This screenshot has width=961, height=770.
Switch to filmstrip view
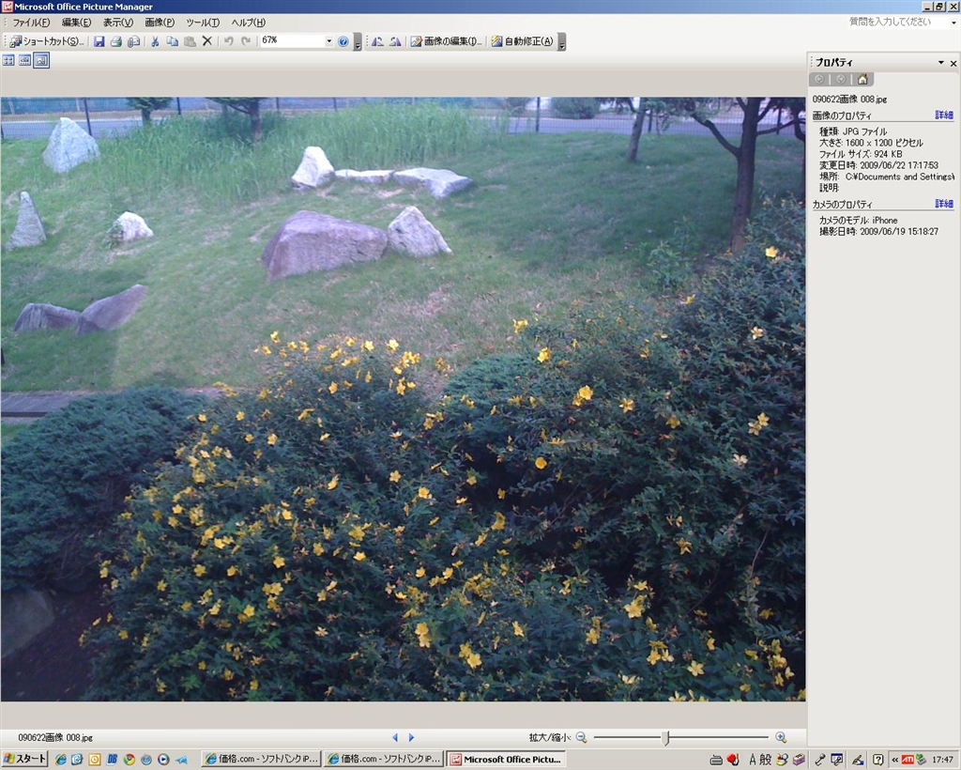25,60
